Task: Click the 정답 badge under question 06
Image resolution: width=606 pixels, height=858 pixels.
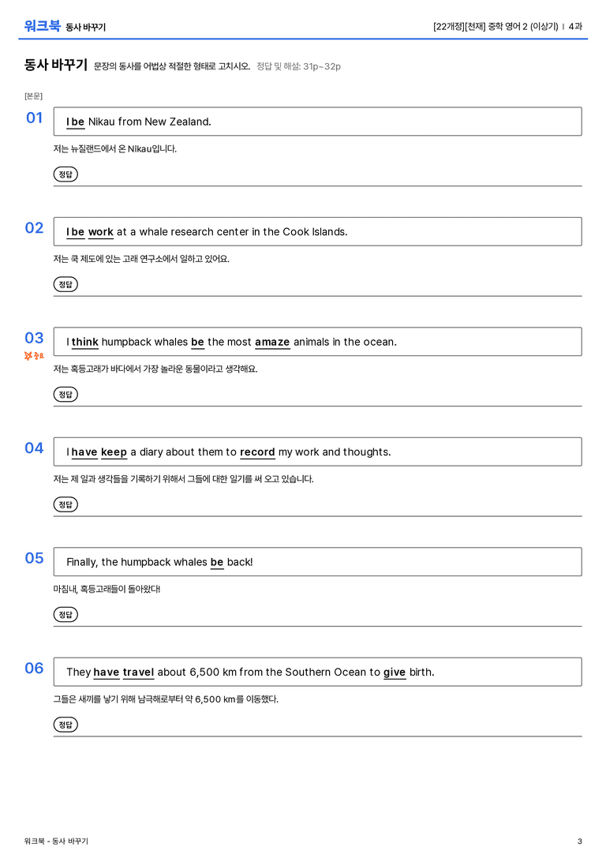Action: pos(65,724)
